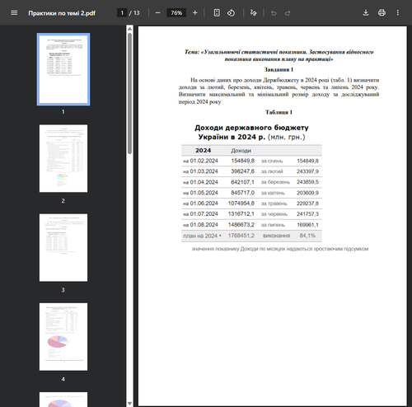Click the heading 'Завдання 1'
The image size is (412, 407).
(279, 69)
